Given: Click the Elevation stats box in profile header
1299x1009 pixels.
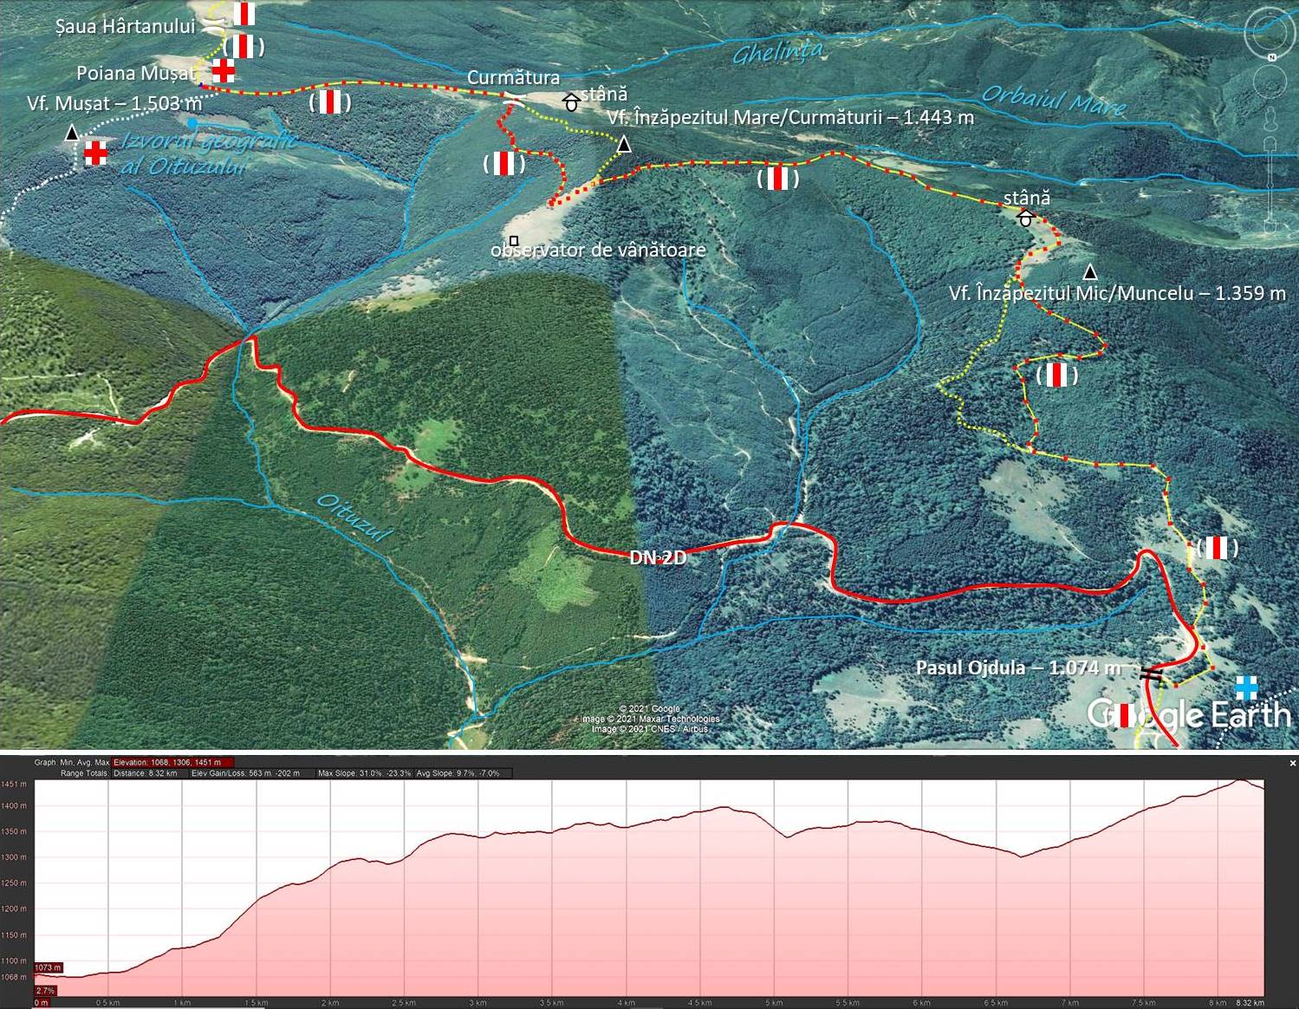Looking at the screenshot, I should coord(172,763).
